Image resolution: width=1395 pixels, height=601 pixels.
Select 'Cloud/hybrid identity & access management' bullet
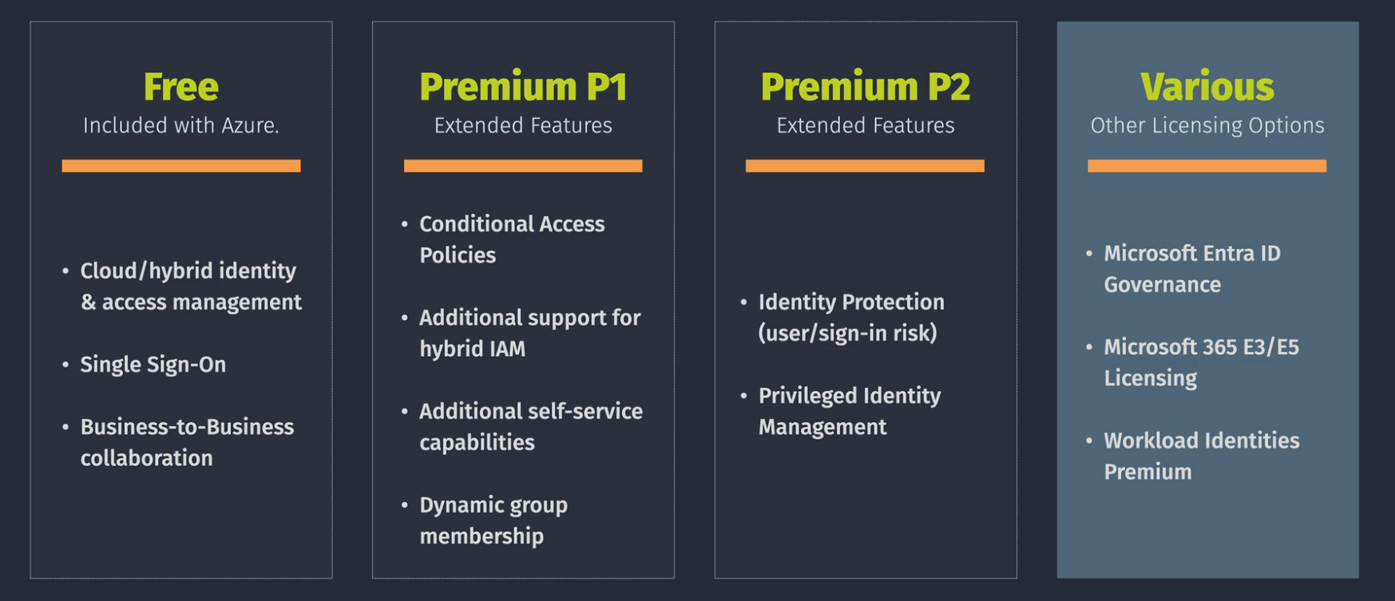(x=191, y=287)
